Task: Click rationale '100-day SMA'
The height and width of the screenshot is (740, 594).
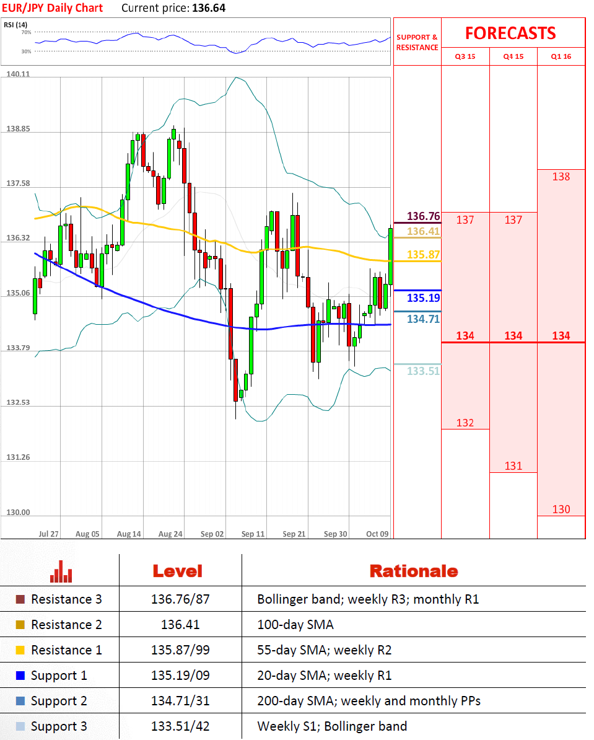Action: point(295,625)
